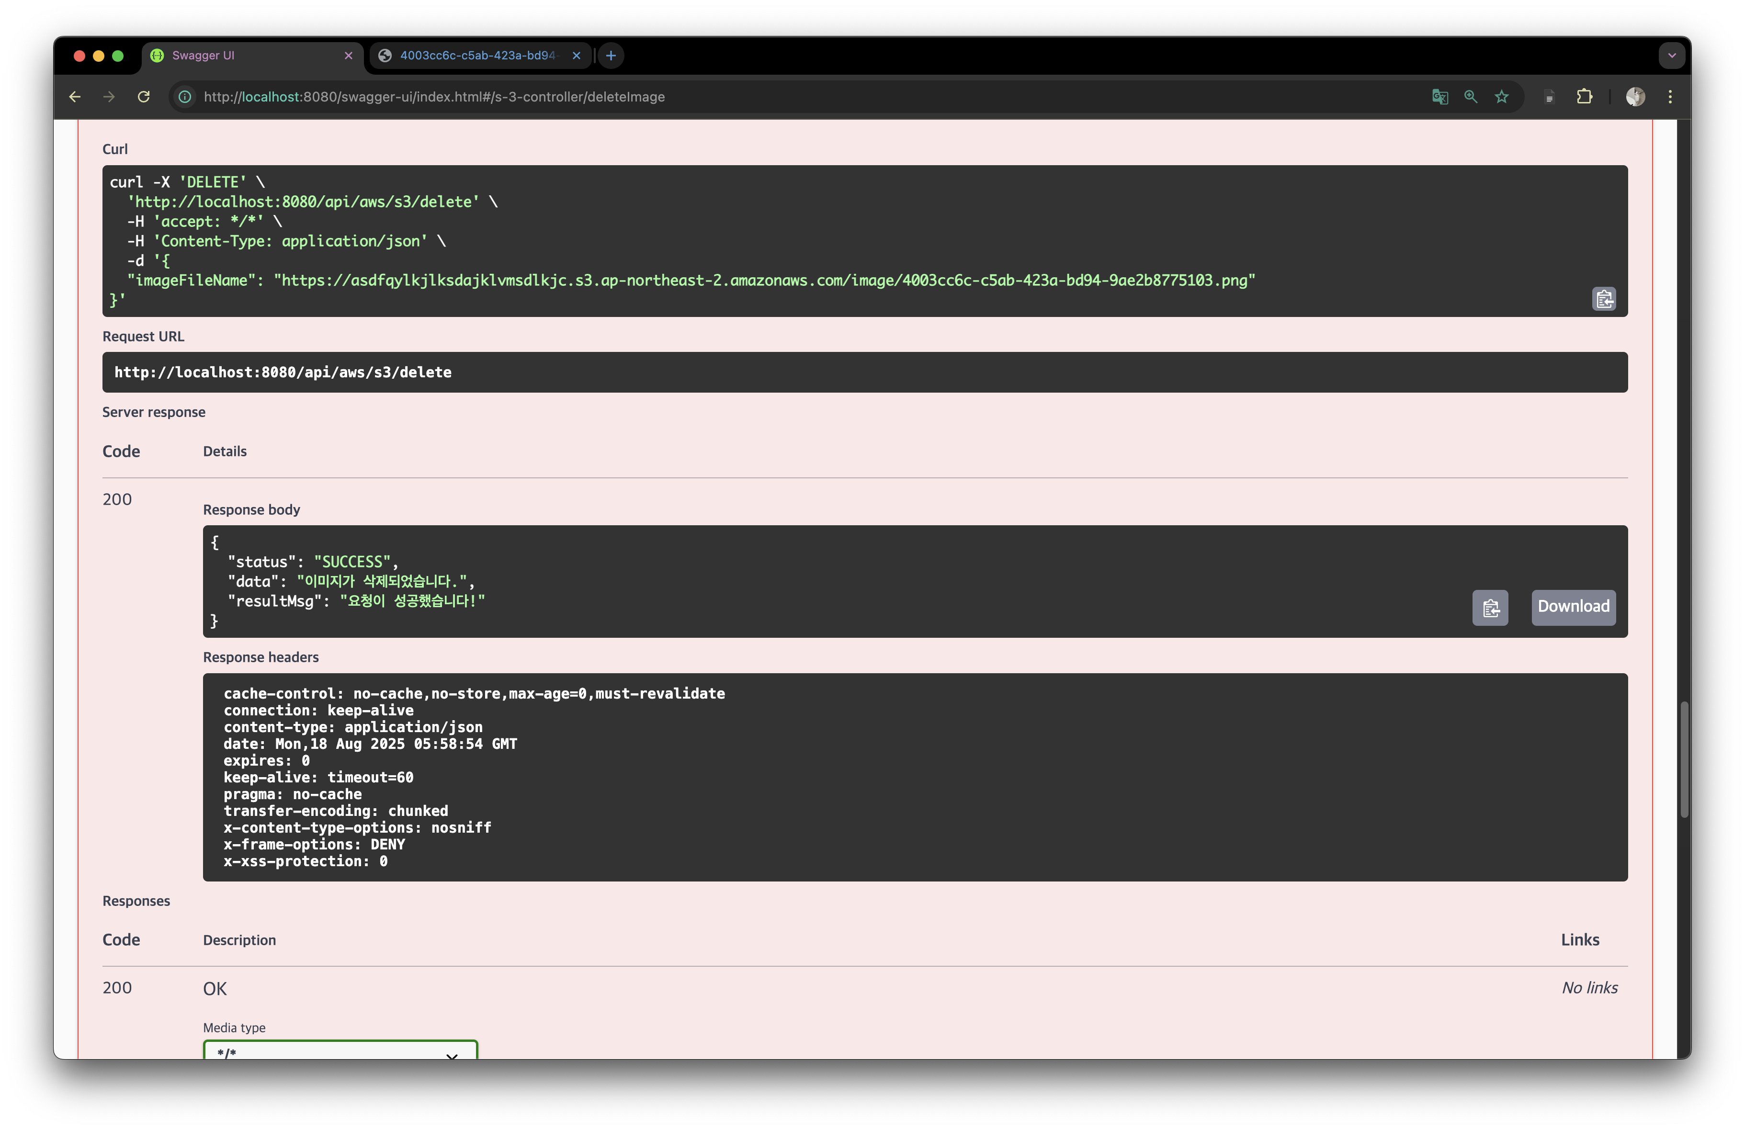Copy the response body to clipboard
This screenshot has height=1130, width=1745.
coord(1489,607)
